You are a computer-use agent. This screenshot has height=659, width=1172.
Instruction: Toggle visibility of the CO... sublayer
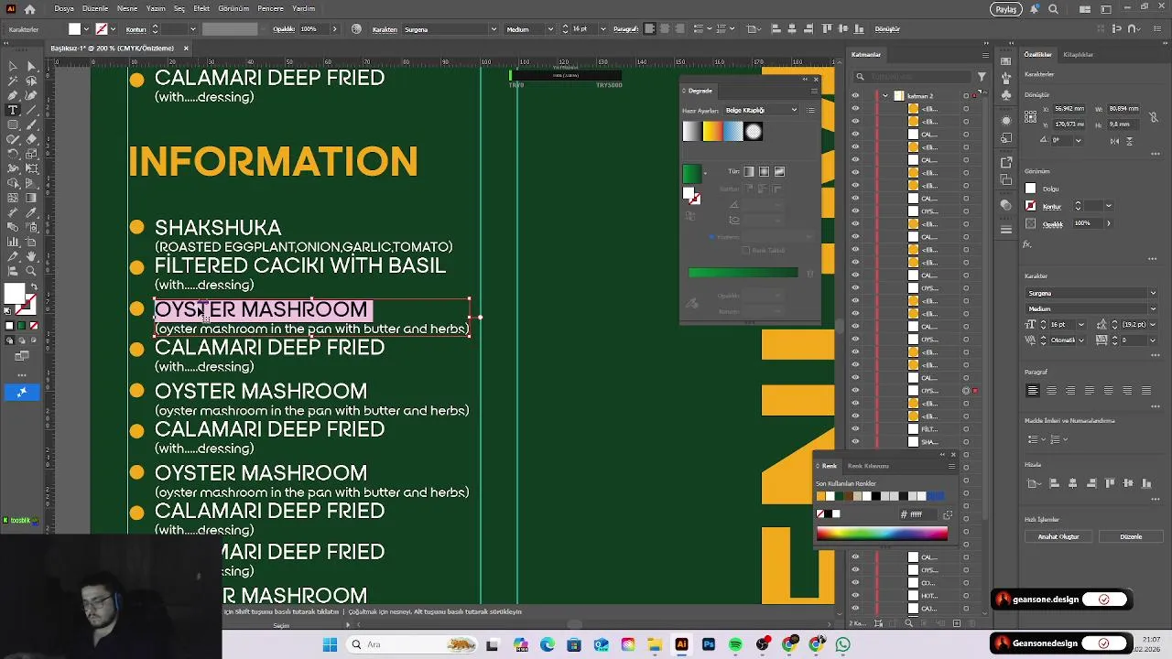click(x=855, y=583)
